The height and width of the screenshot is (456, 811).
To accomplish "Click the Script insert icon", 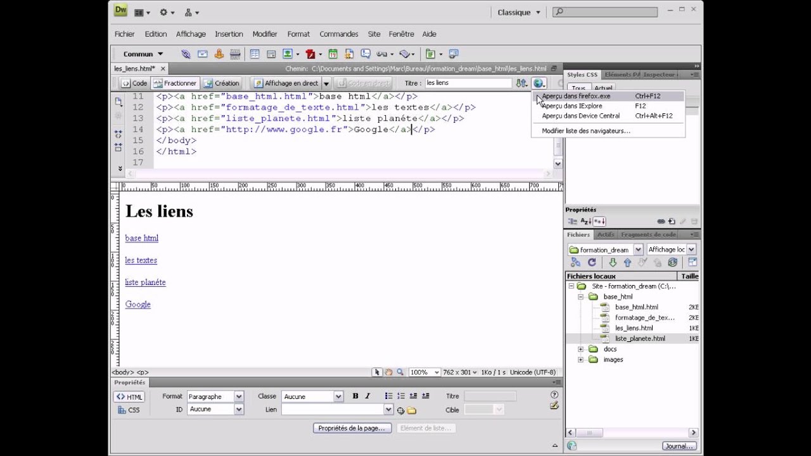I will point(405,54).
